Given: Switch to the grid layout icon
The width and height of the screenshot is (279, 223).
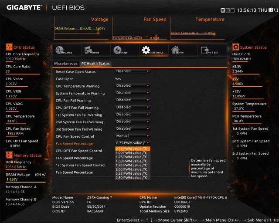Looking at the screenshot, I should point(228,10).
